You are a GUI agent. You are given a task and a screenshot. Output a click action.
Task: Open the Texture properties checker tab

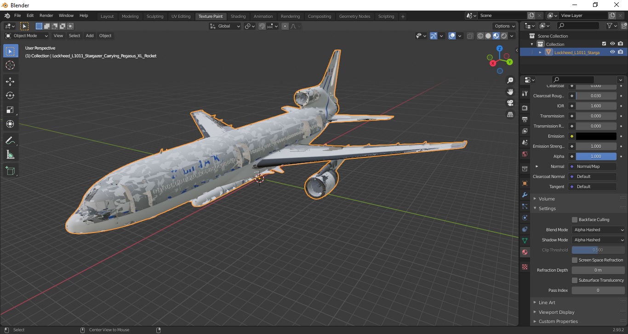(525, 267)
